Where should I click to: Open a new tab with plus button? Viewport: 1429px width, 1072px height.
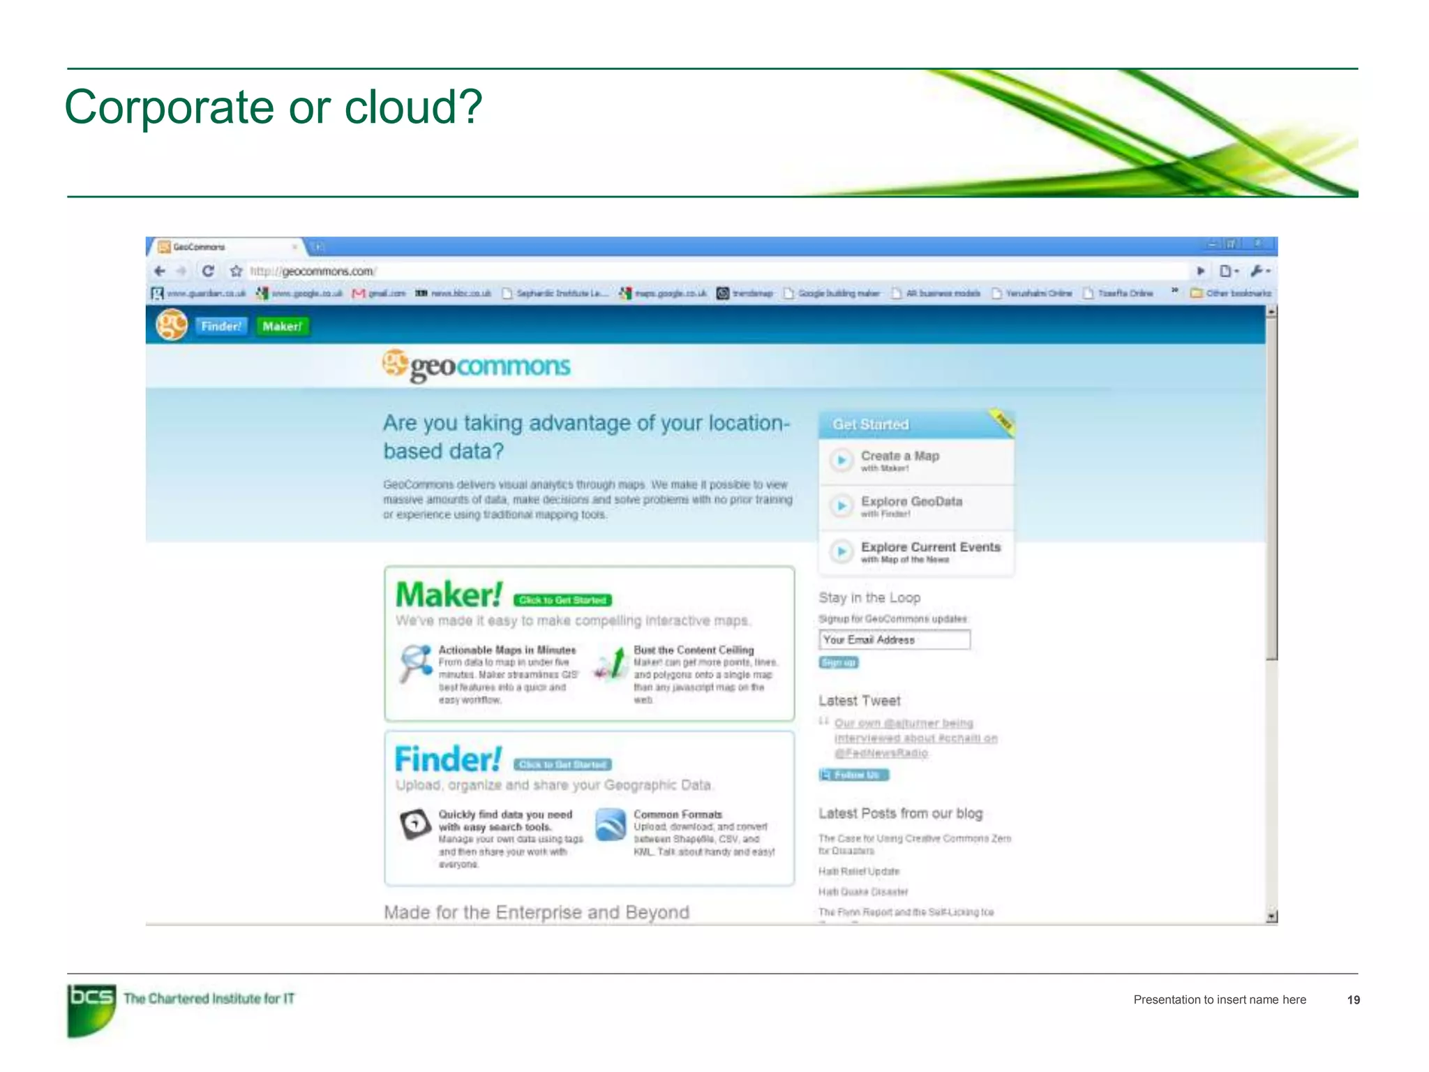point(318,246)
